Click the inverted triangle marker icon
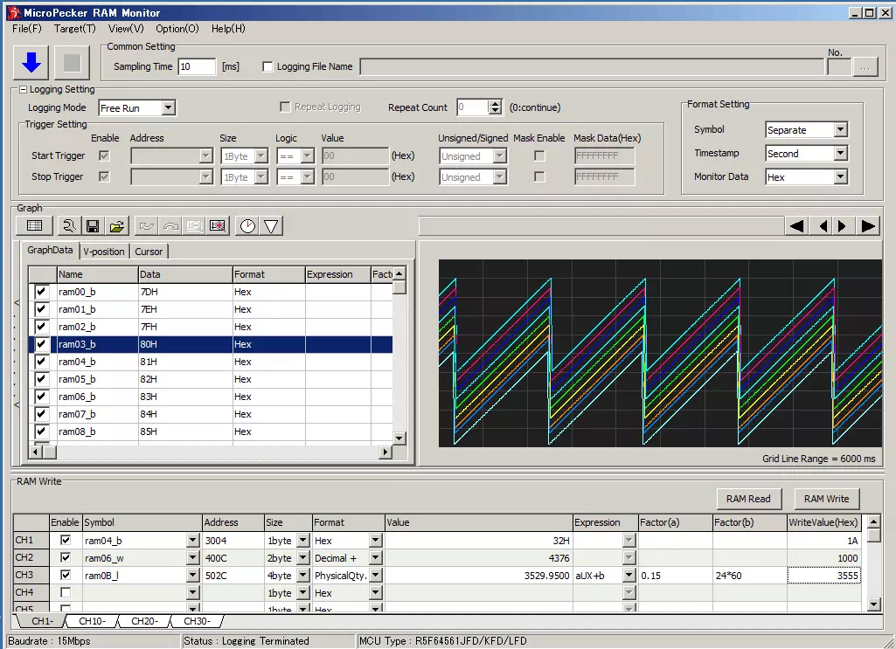The width and height of the screenshot is (896, 649). click(272, 226)
